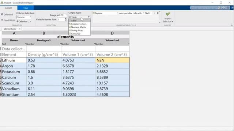Click the Element variable name header

(14, 40)
